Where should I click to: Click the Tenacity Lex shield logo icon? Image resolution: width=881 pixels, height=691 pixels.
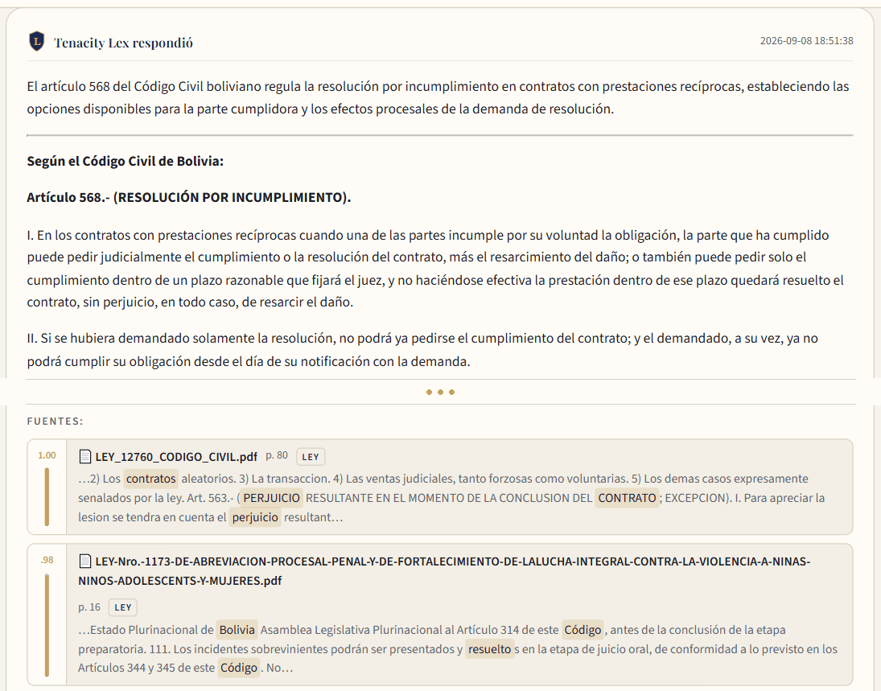[x=36, y=42]
